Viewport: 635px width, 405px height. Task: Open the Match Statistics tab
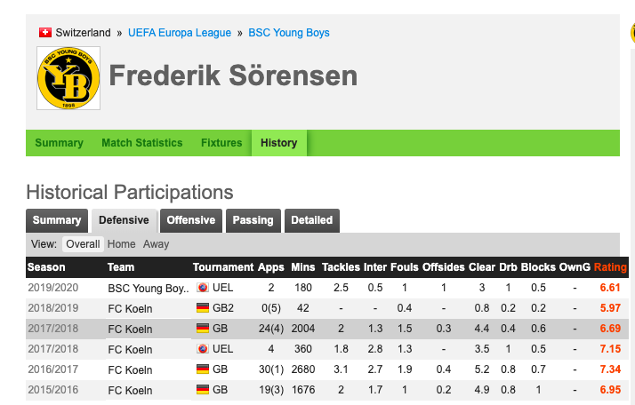(141, 143)
